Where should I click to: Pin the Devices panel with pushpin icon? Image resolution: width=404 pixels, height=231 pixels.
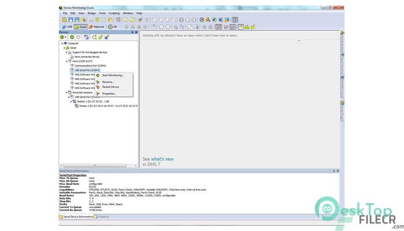tap(133, 32)
